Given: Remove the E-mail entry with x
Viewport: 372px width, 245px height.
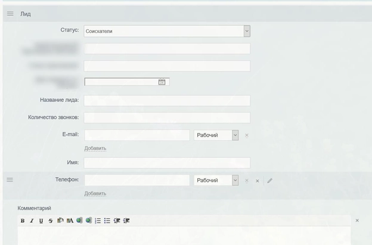Looking at the screenshot, I should click(x=247, y=135).
